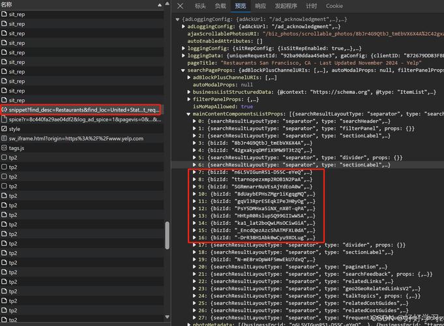444x326 pixels.
Task: Expand the loggingConfig node
Action: tap(183, 48)
